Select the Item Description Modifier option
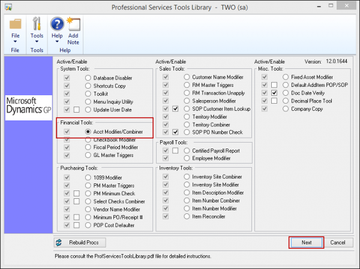Image resolution: width=360 pixels, height=269 pixels. pyautogui.click(x=187, y=193)
